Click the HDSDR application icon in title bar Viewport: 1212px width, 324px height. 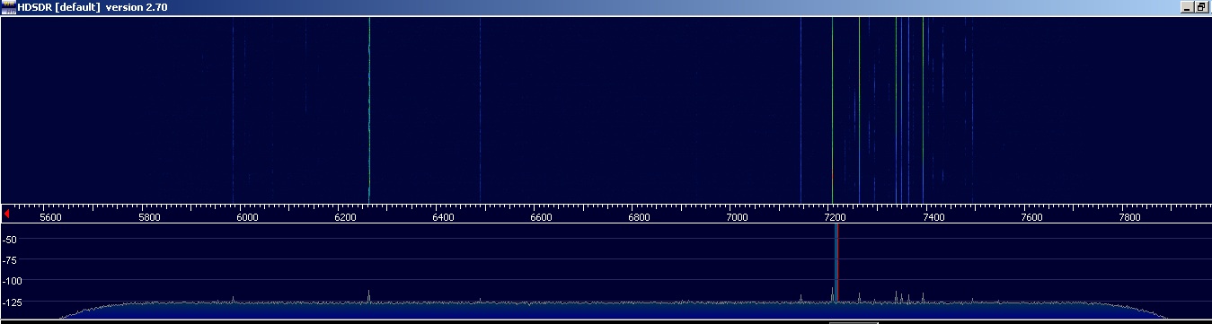[8, 7]
